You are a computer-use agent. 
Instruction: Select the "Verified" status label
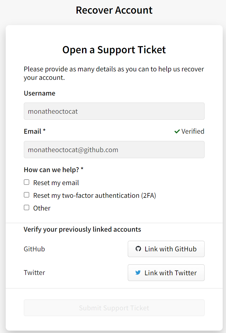[x=193, y=131]
